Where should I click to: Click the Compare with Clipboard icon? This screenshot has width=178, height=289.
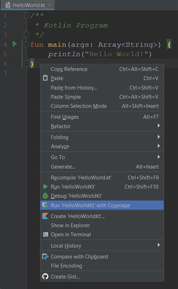point(45,256)
